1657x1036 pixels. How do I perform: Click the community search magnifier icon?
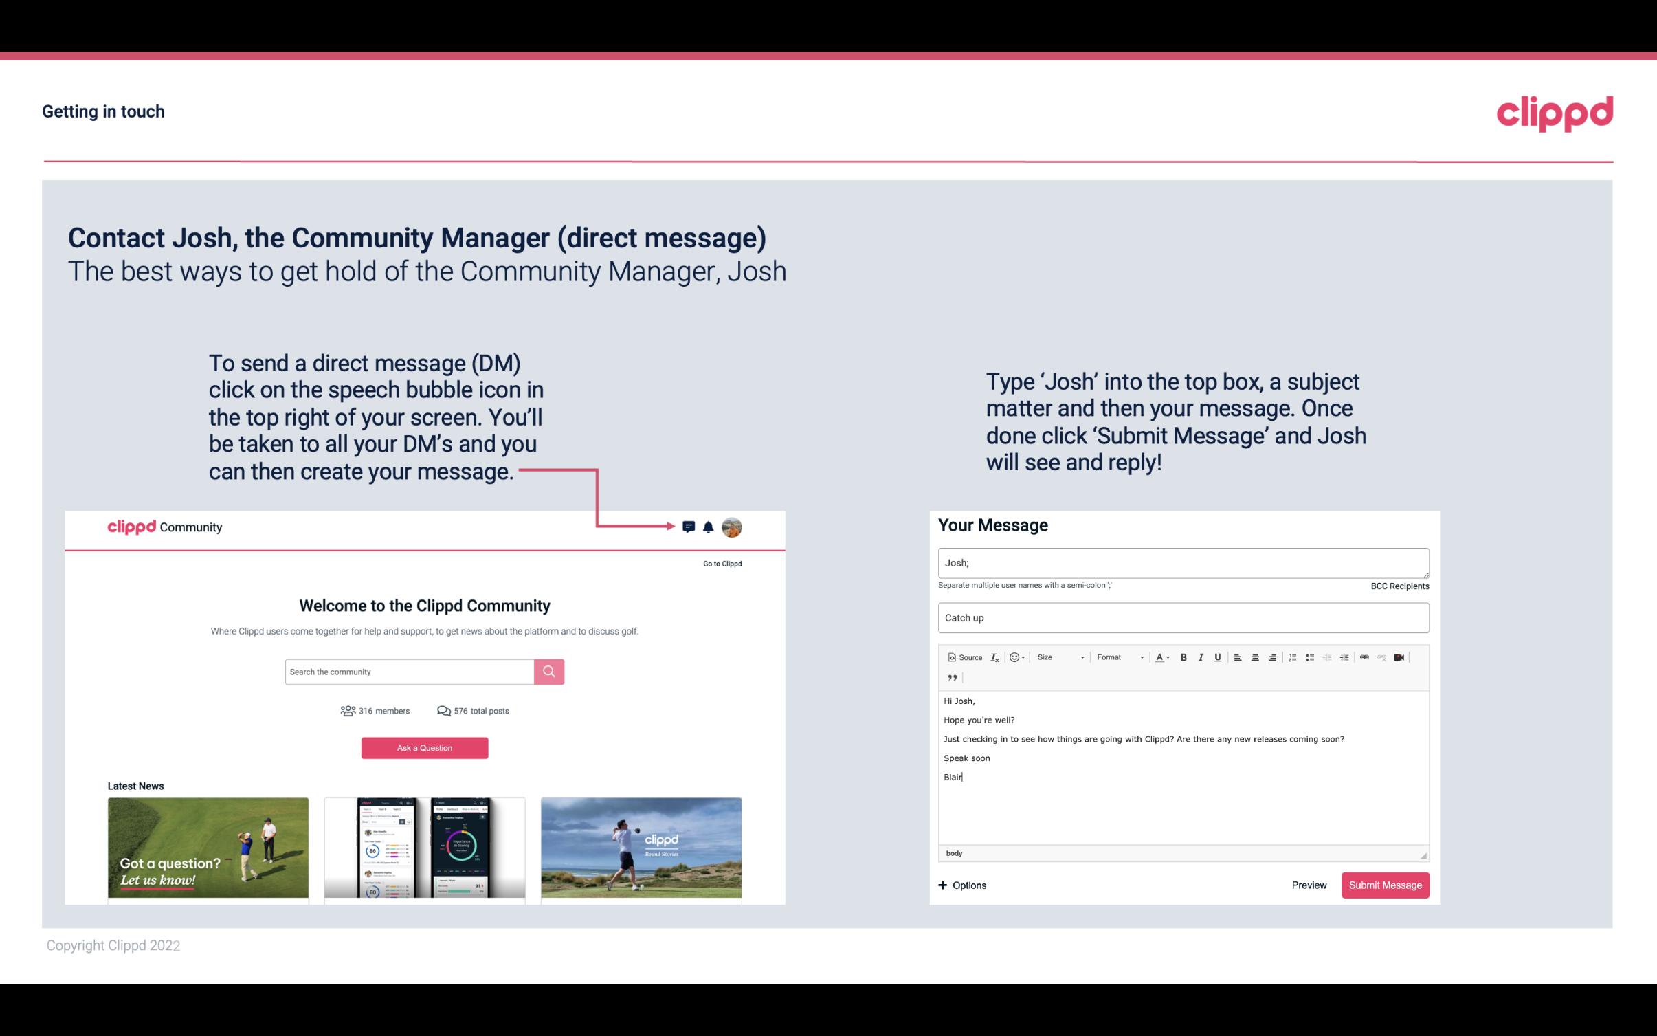tap(548, 671)
